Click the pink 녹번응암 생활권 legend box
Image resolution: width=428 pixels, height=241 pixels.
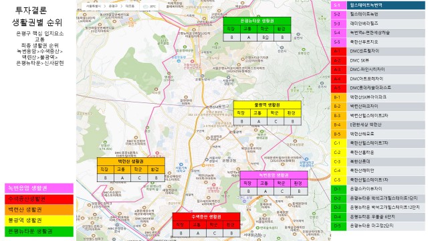[39, 188]
